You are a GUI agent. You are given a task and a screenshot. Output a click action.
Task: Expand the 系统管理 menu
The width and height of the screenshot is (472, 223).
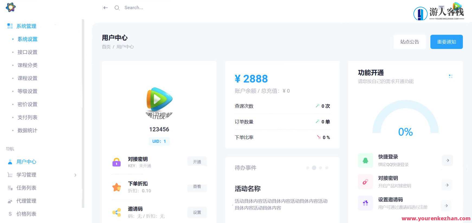(x=26, y=26)
